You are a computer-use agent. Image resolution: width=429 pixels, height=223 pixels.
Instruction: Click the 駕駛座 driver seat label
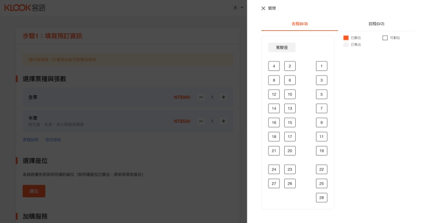(x=282, y=48)
